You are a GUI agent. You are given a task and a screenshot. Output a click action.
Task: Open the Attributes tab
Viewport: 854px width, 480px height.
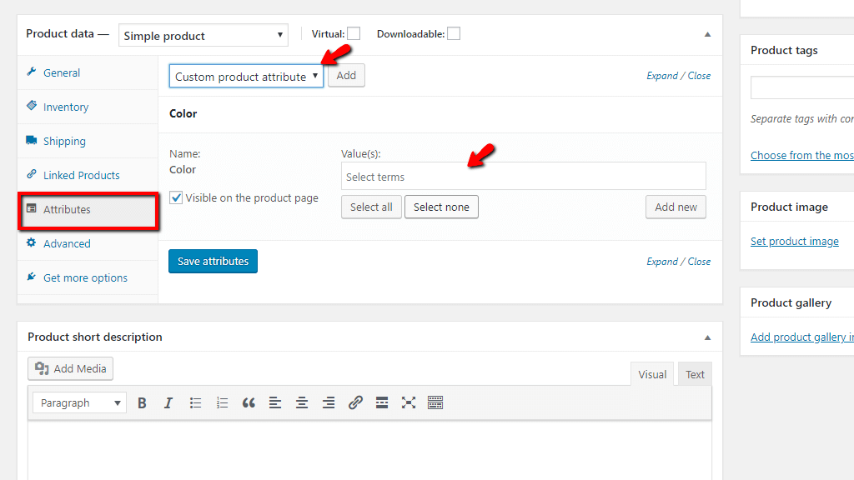(88, 209)
